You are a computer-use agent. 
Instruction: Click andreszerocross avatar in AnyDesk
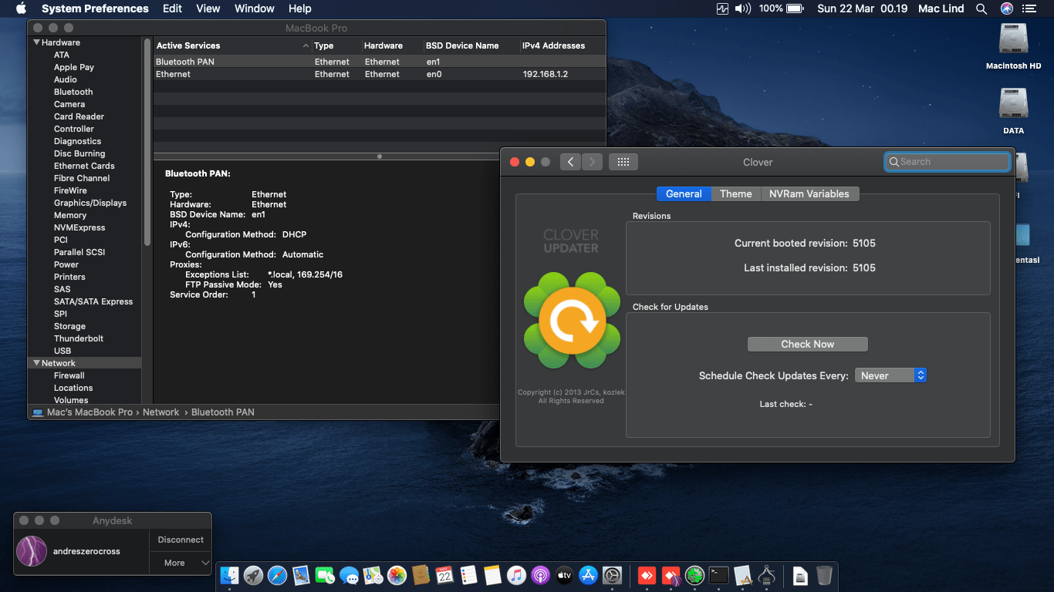click(32, 551)
